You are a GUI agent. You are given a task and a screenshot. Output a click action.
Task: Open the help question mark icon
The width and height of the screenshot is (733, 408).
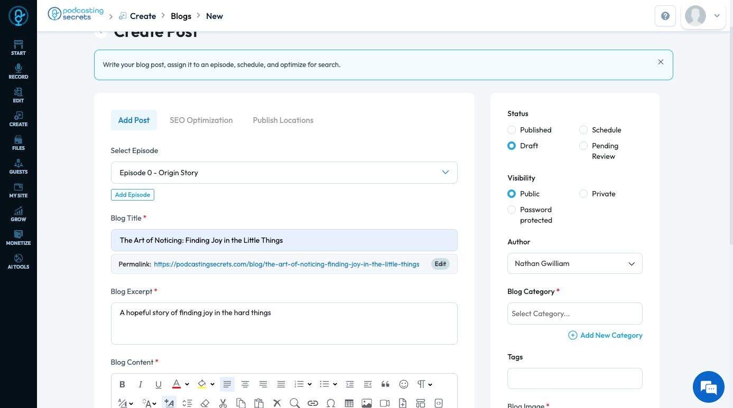(665, 16)
